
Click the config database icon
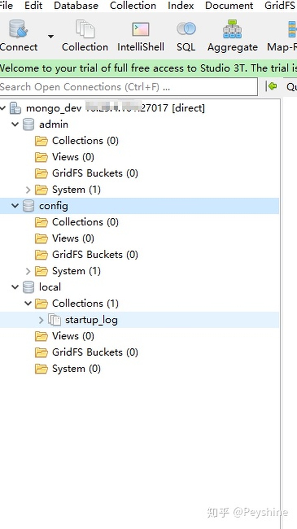(28, 205)
